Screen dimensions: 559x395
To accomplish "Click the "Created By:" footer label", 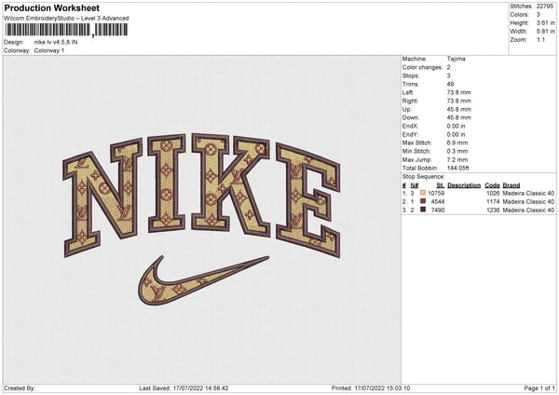I will click(x=20, y=388).
